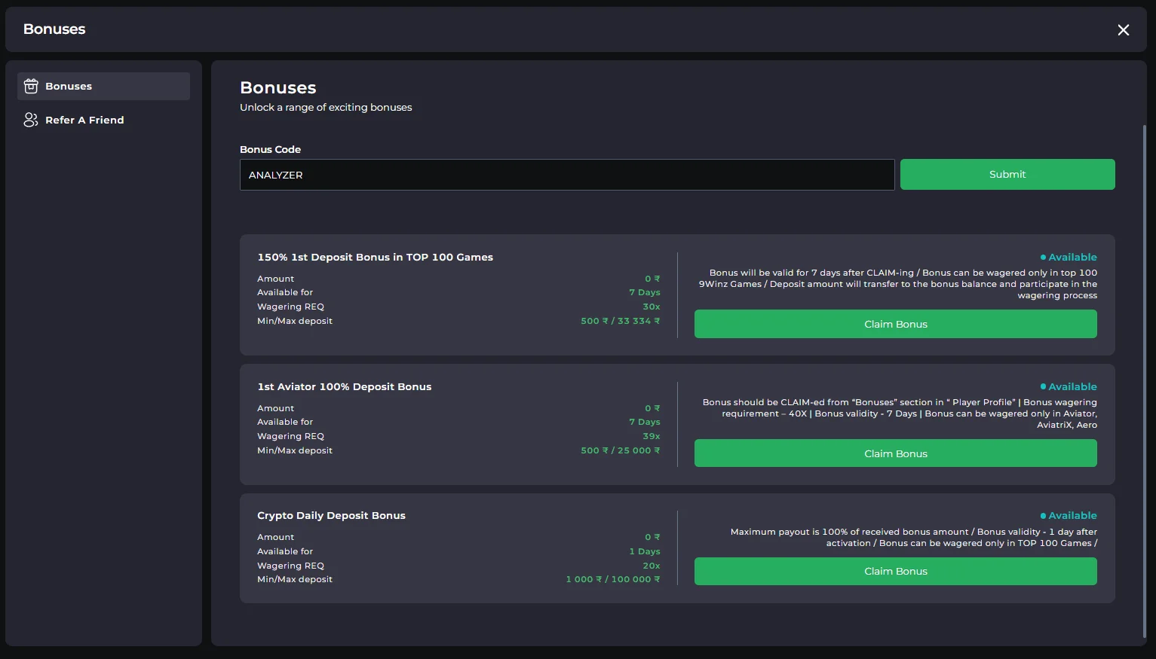Viewport: 1156px width, 659px height.
Task: Click the vertical scrollbar of bonuses panel
Action: coord(1144,377)
